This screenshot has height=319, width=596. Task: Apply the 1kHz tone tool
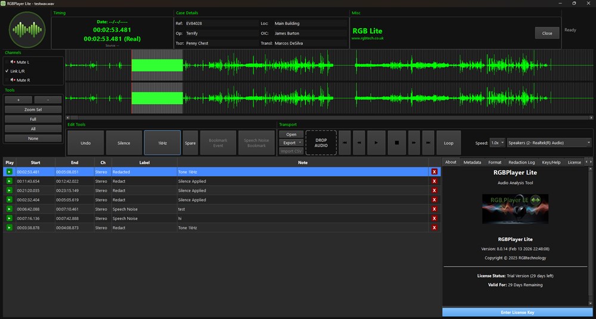(x=162, y=143)
